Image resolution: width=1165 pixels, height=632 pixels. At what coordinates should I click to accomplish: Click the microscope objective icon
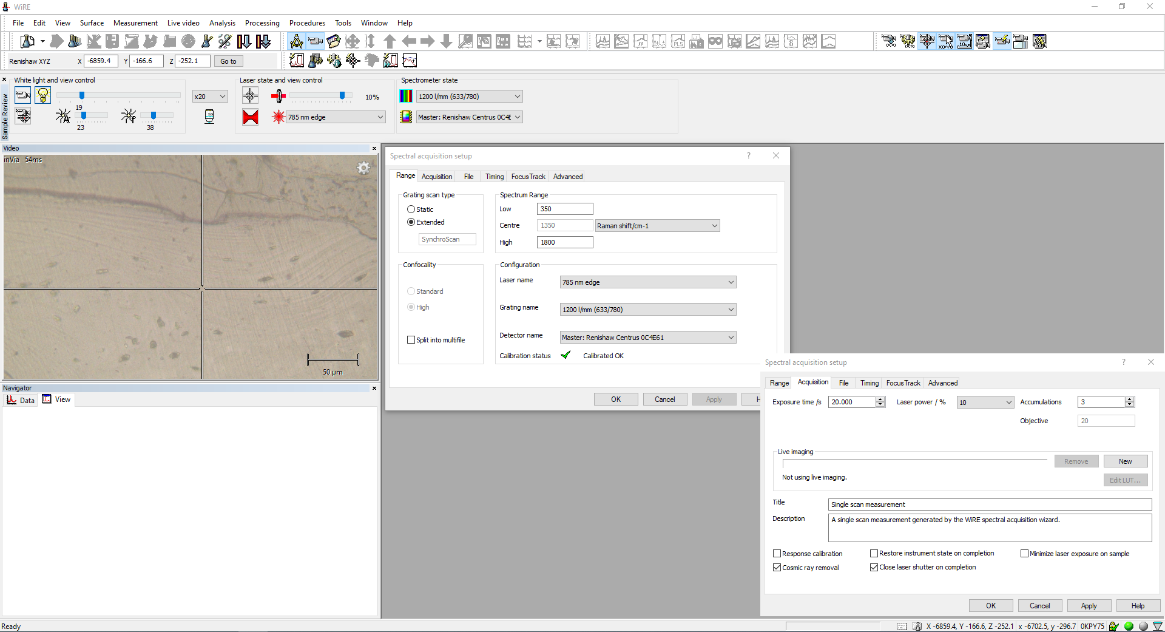209,117
